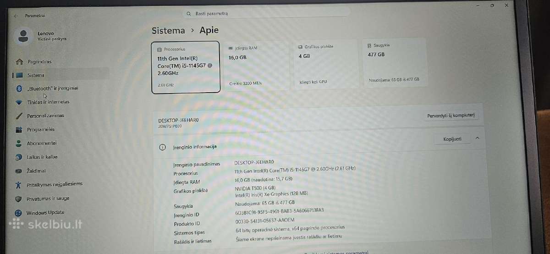The height and width of the screenshot is (254, 550).
Task: Open Žaidimai section label
Action: coord(36,171)
